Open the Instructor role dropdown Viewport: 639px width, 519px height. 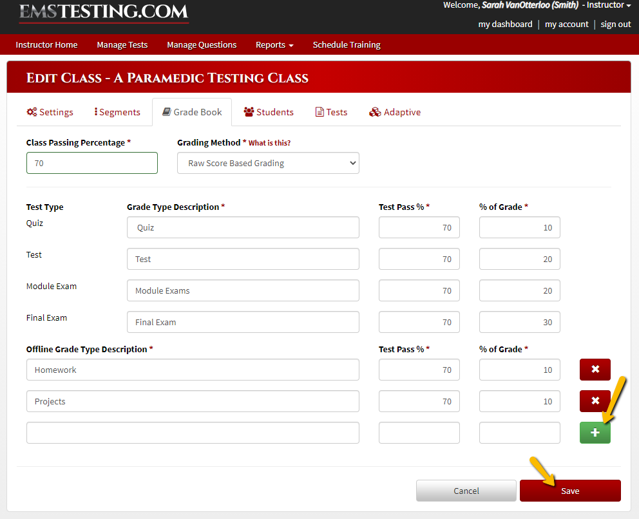click(x=606, y=5)
